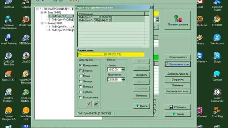Click the yellow Расписание summary field
Viewport: 228px width, 128px height.
[x=111, y=54]
